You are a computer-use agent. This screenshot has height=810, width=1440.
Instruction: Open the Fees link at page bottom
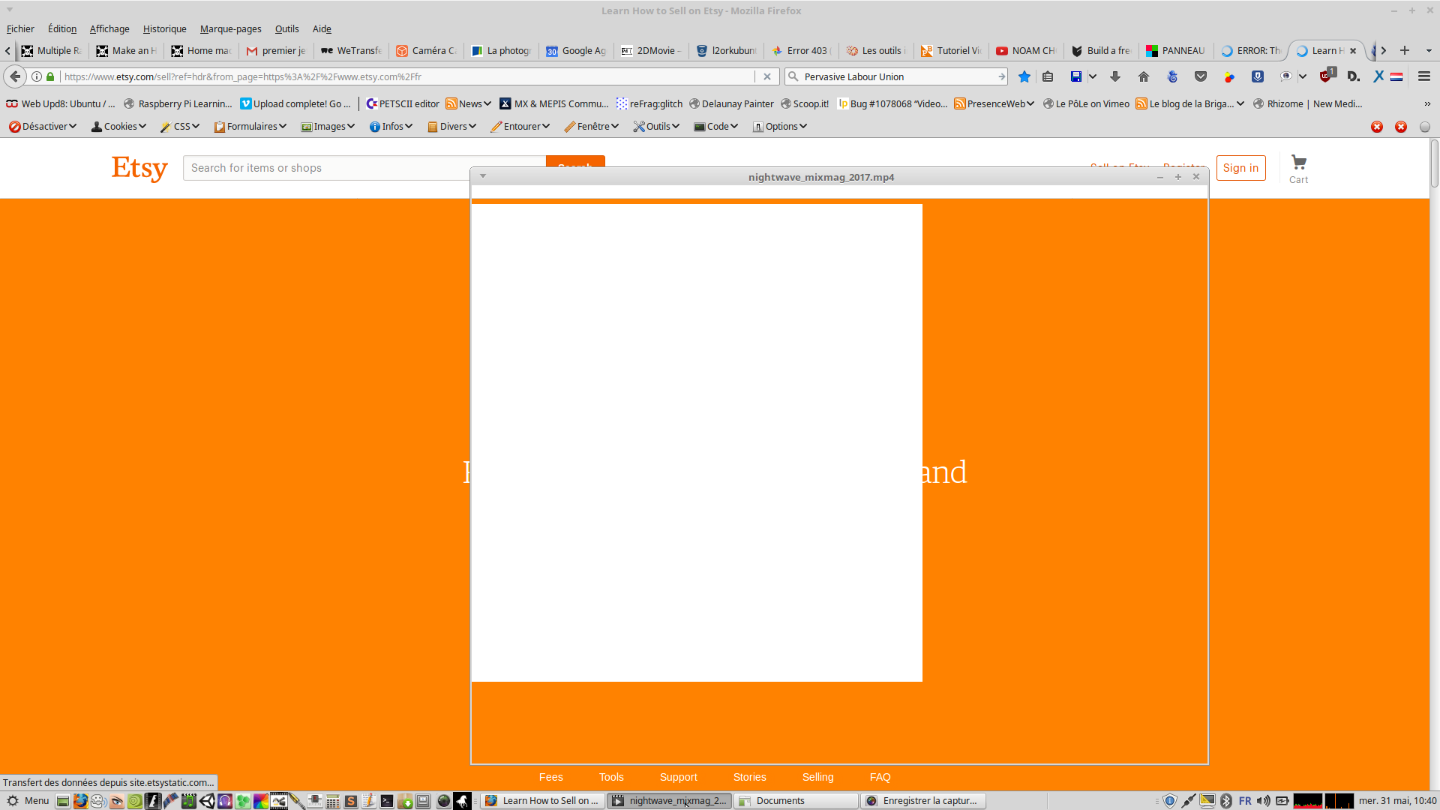[x=550, y=777]
